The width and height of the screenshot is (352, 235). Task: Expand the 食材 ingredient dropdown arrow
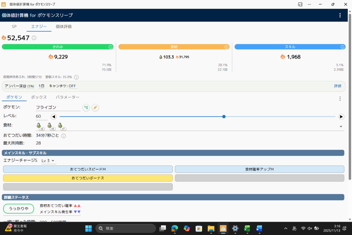[341, 126]
